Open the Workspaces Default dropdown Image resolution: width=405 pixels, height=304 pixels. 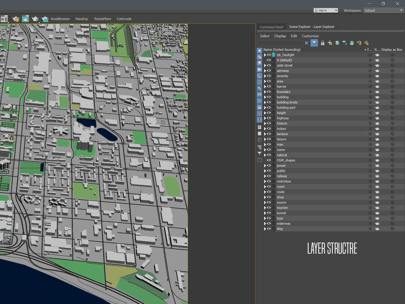[x=384, y=10]
